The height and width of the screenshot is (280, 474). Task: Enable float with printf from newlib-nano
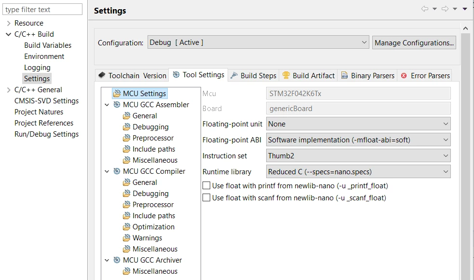(206, 185)
